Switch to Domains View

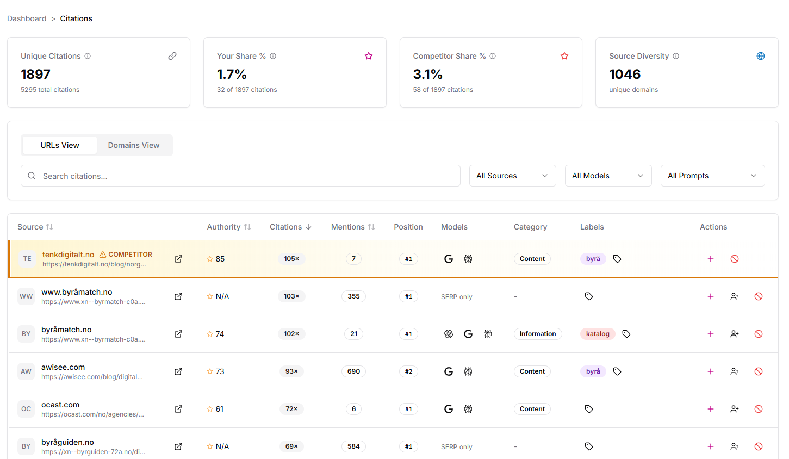pyautogui.click(x=133, y=145)
